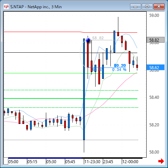Click the 0.34 % measurement text
The image size is (168, 168).
tap(119, 70)
